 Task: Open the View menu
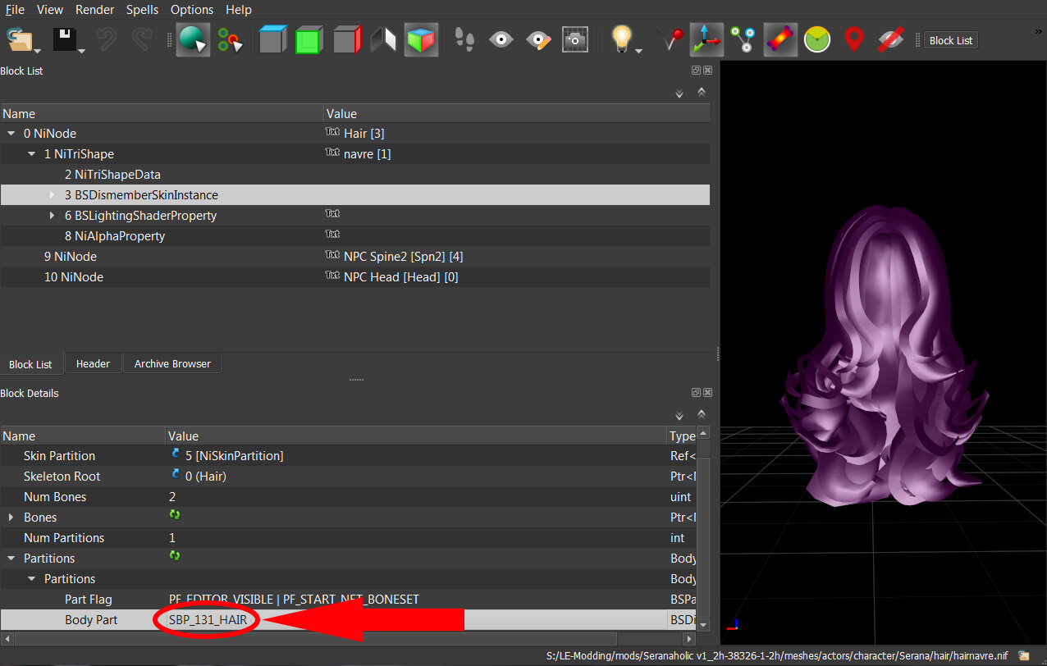pyautogui.click(x=50, y=10)
